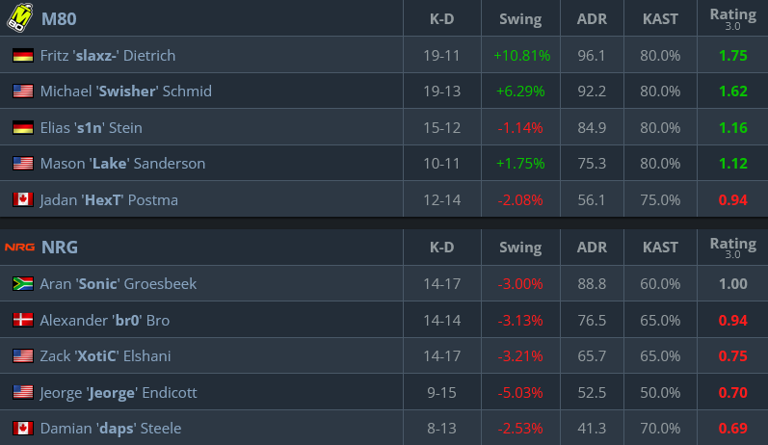This screenshot has height=445, width=768.
Task: Click South African flag beside Sonic Groesbeek
Action: (x=22, y=284)
